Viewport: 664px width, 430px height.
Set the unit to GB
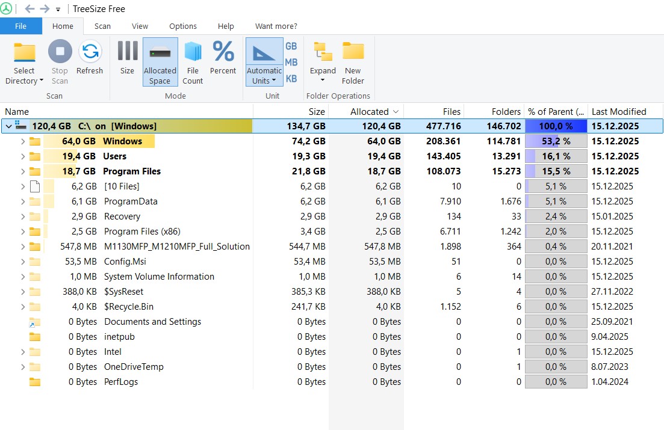[x=291, y=46]
